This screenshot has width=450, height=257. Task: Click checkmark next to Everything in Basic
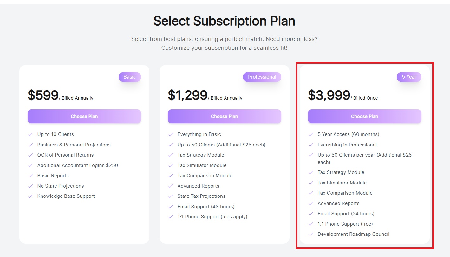coord(171,134)
